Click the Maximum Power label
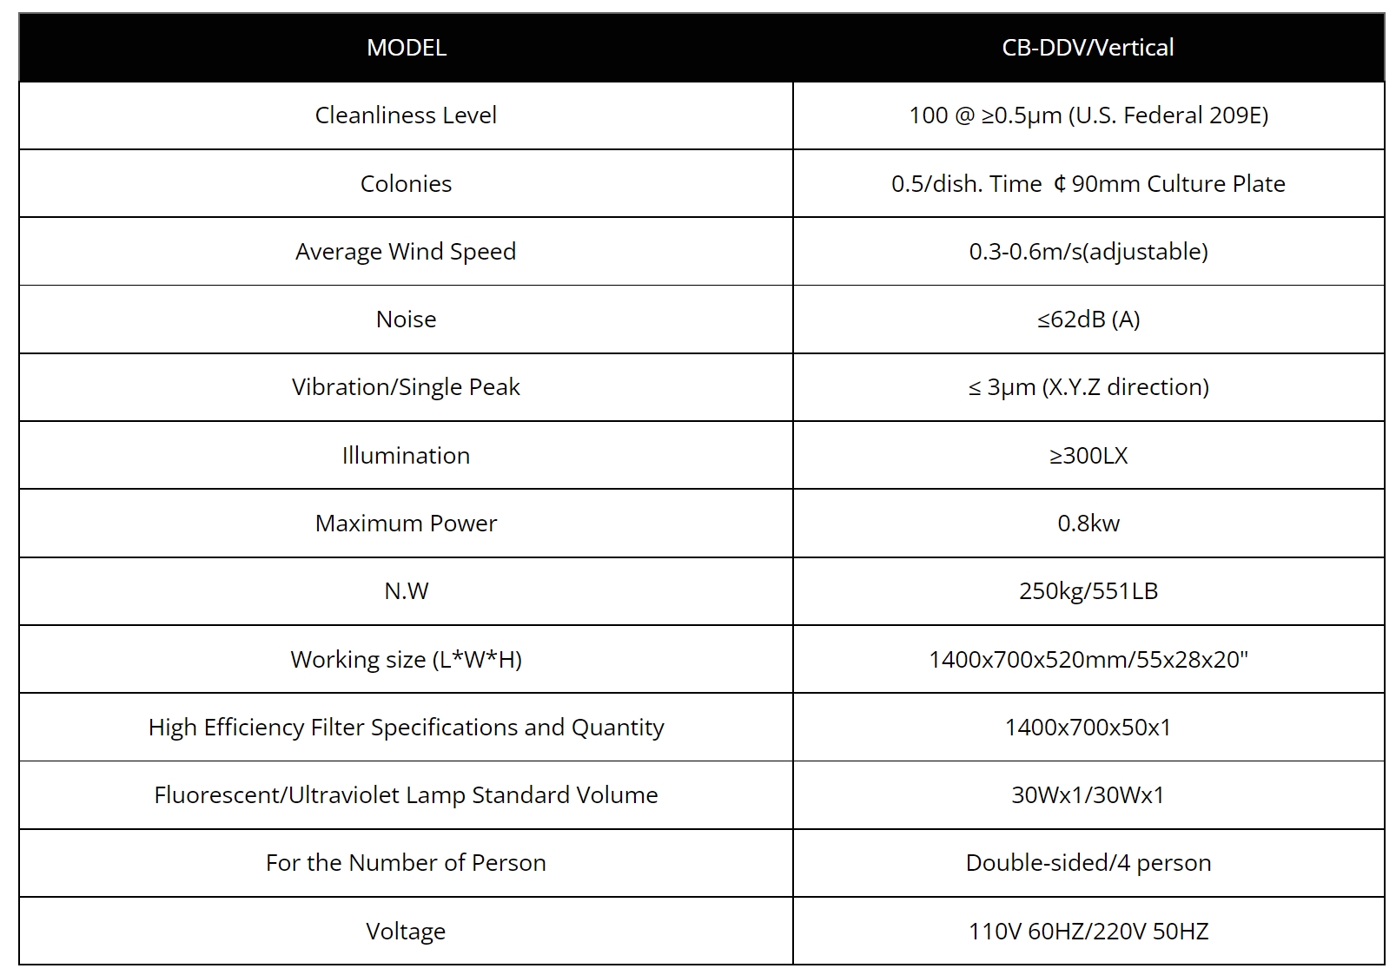 click(x=406, y=524)
